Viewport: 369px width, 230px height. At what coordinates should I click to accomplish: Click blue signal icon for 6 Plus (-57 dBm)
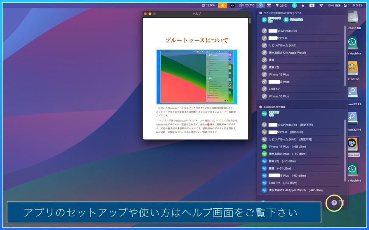pyautogui.click(x=264, y=175)
